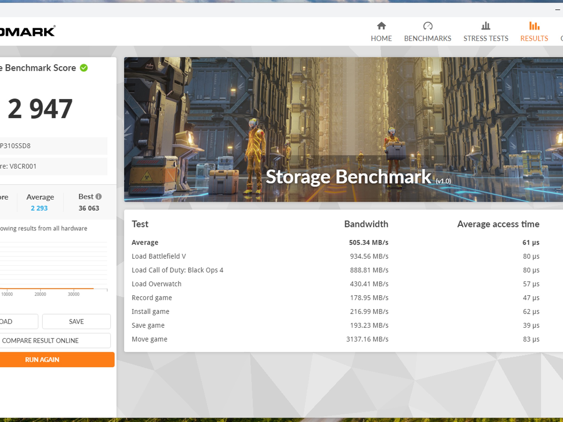Click the 3DMark logo
The image size is (563, 422).
tap(27, 31)
